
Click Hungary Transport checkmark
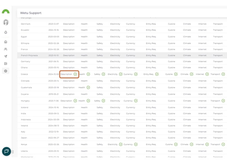223,101
